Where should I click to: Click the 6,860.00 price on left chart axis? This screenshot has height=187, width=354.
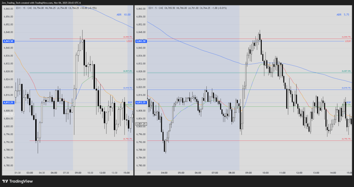tap(8, 8)
